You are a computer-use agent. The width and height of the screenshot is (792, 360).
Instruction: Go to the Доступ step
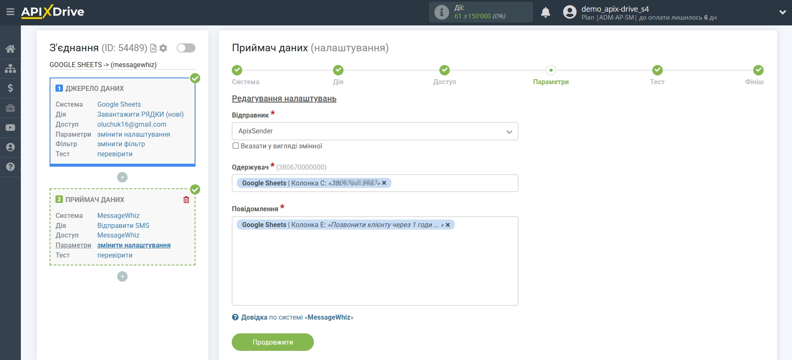click(444, 70)
